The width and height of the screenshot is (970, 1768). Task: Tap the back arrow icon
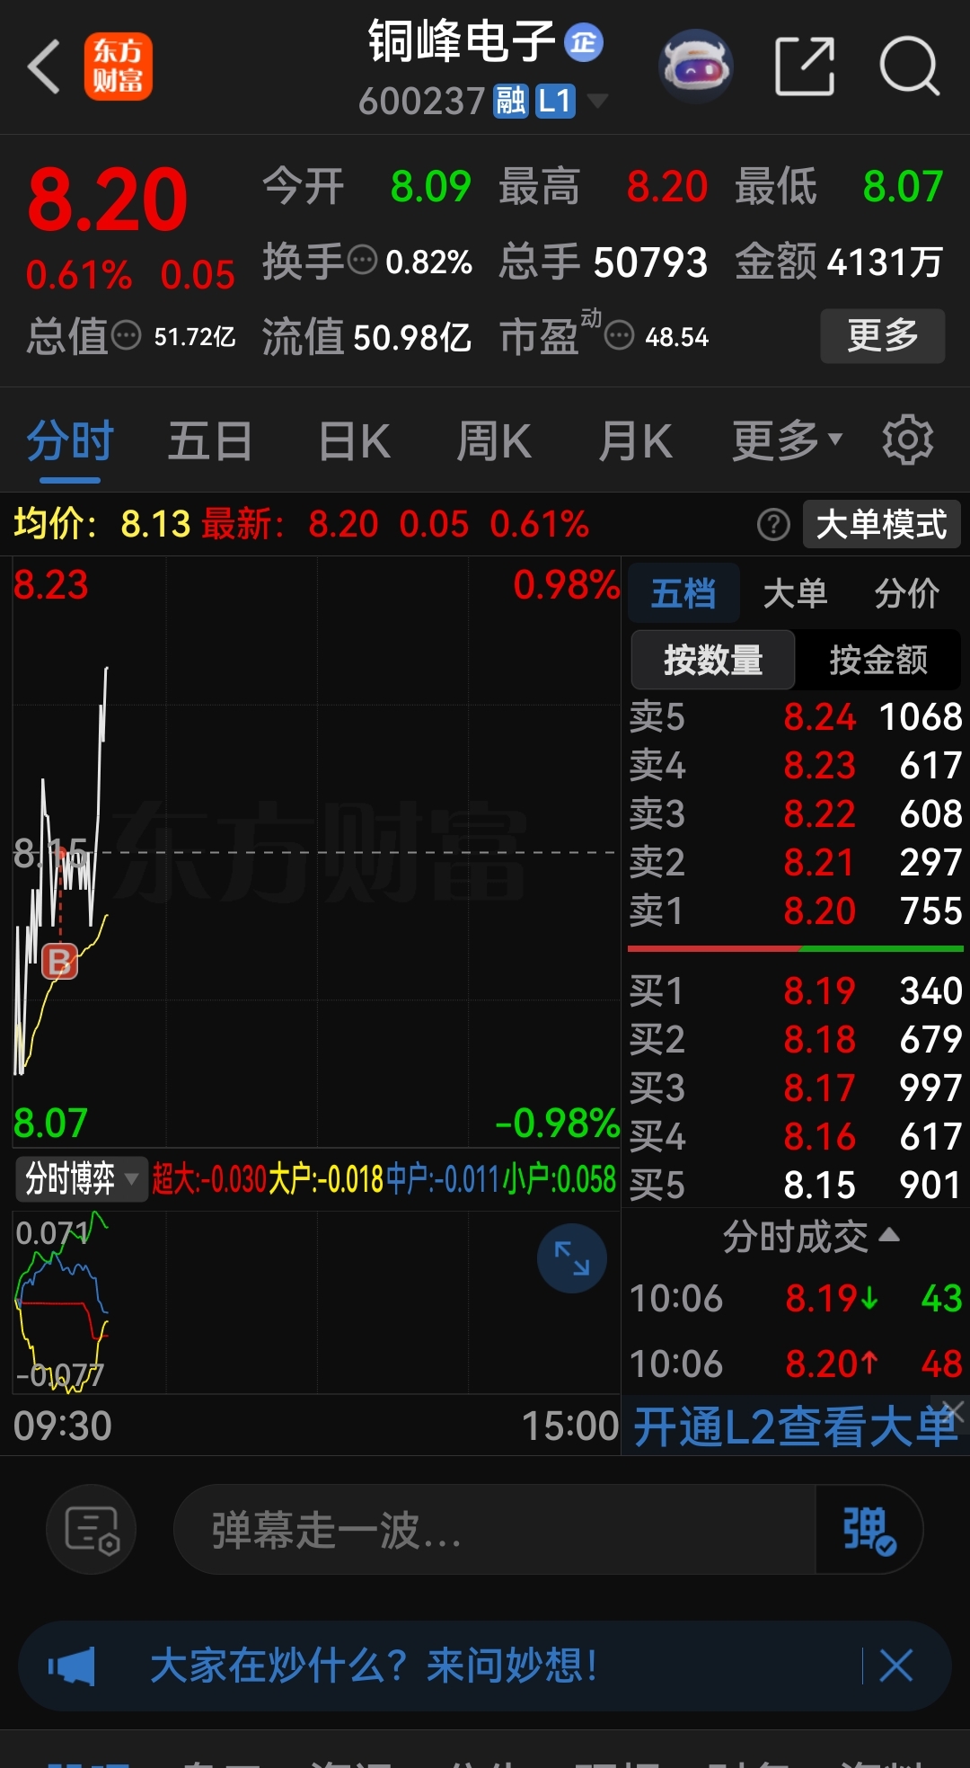coord(43,67)
